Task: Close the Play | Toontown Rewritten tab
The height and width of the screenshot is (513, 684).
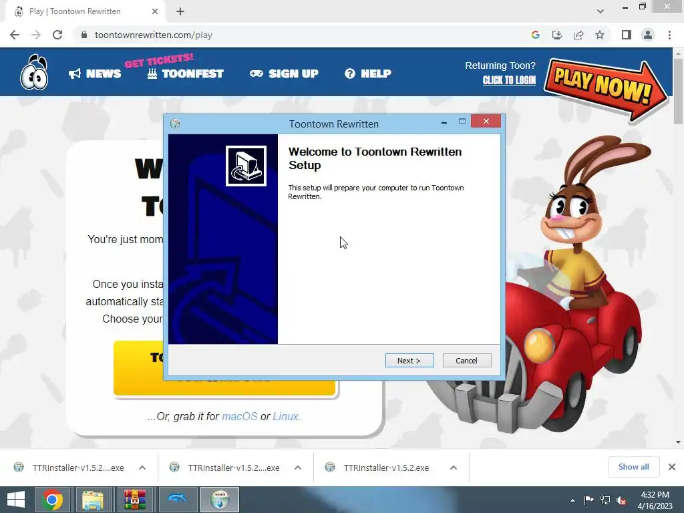Action: (155, 11)
